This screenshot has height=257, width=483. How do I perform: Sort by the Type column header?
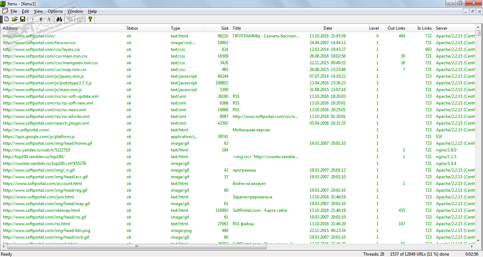187,28
